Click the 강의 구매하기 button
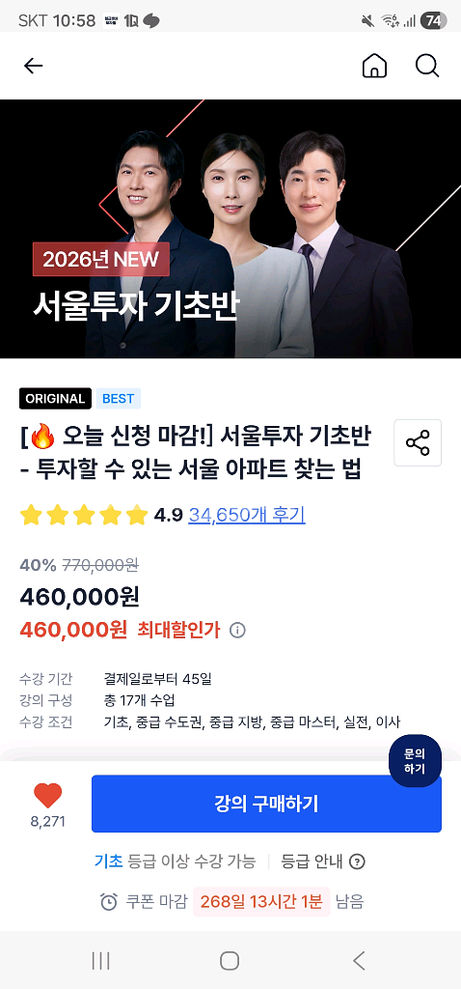The height and width of the screenshot is (989, 461). [x=266, y=804]
